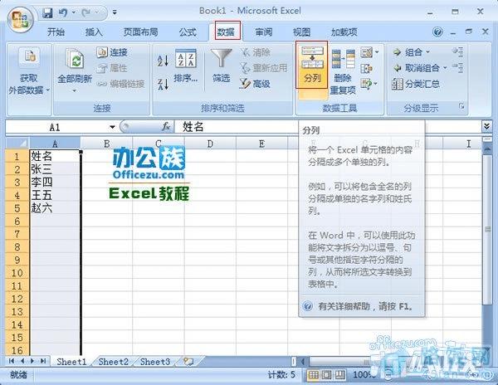Expand the 全部刷新 dropdown arrow

75,91
